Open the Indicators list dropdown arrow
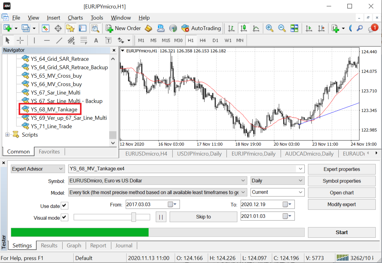The image size is (382, 263). (343, 28)
